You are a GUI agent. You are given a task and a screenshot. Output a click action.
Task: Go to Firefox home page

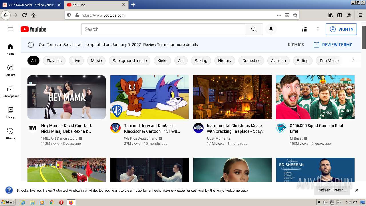coord(33,15)
